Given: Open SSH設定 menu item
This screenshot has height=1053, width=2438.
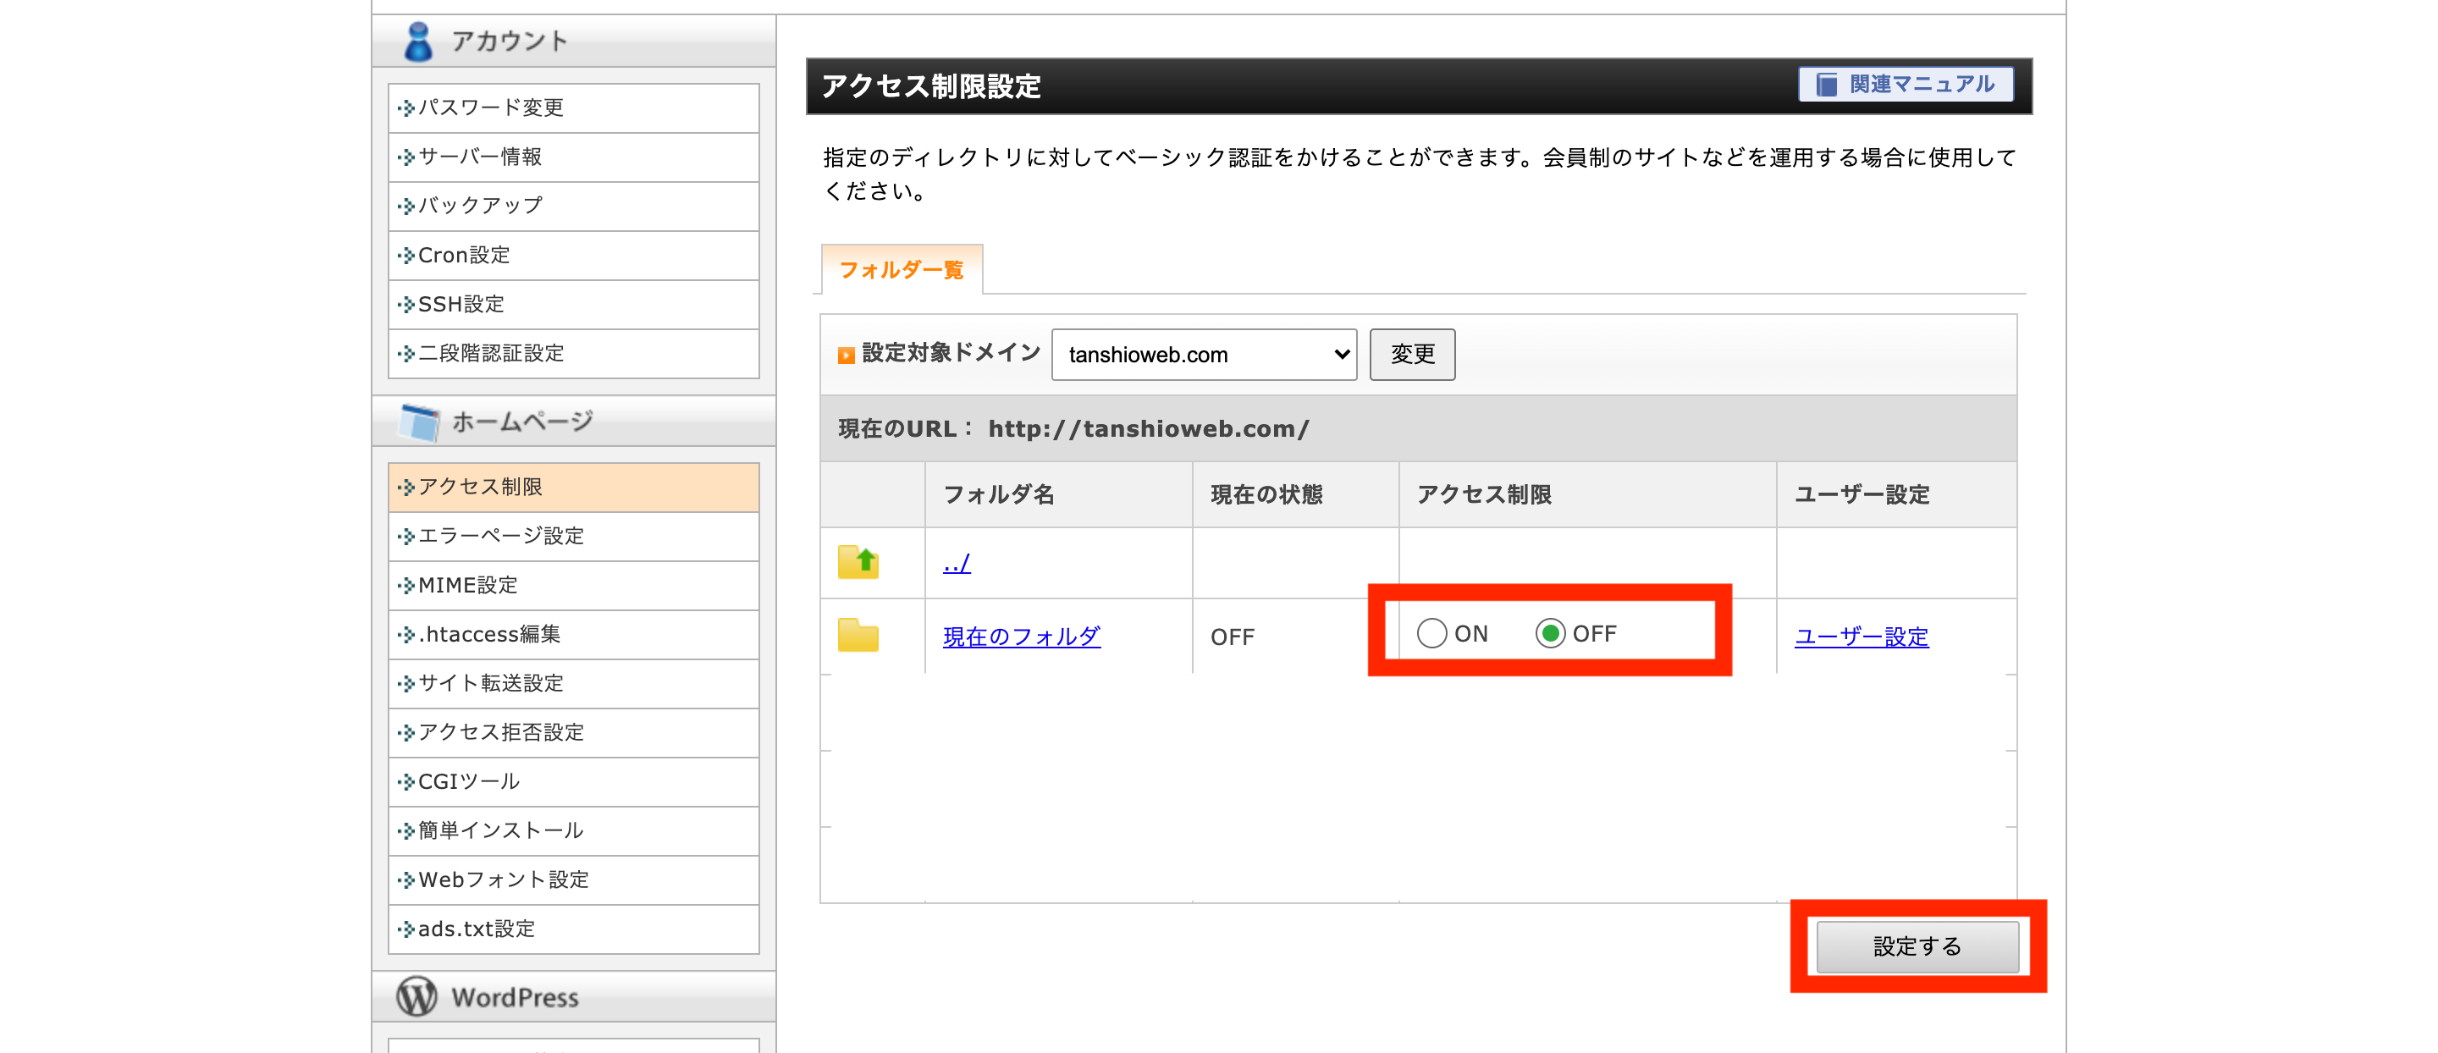Looking at the screenshot, I should [574, 305].
